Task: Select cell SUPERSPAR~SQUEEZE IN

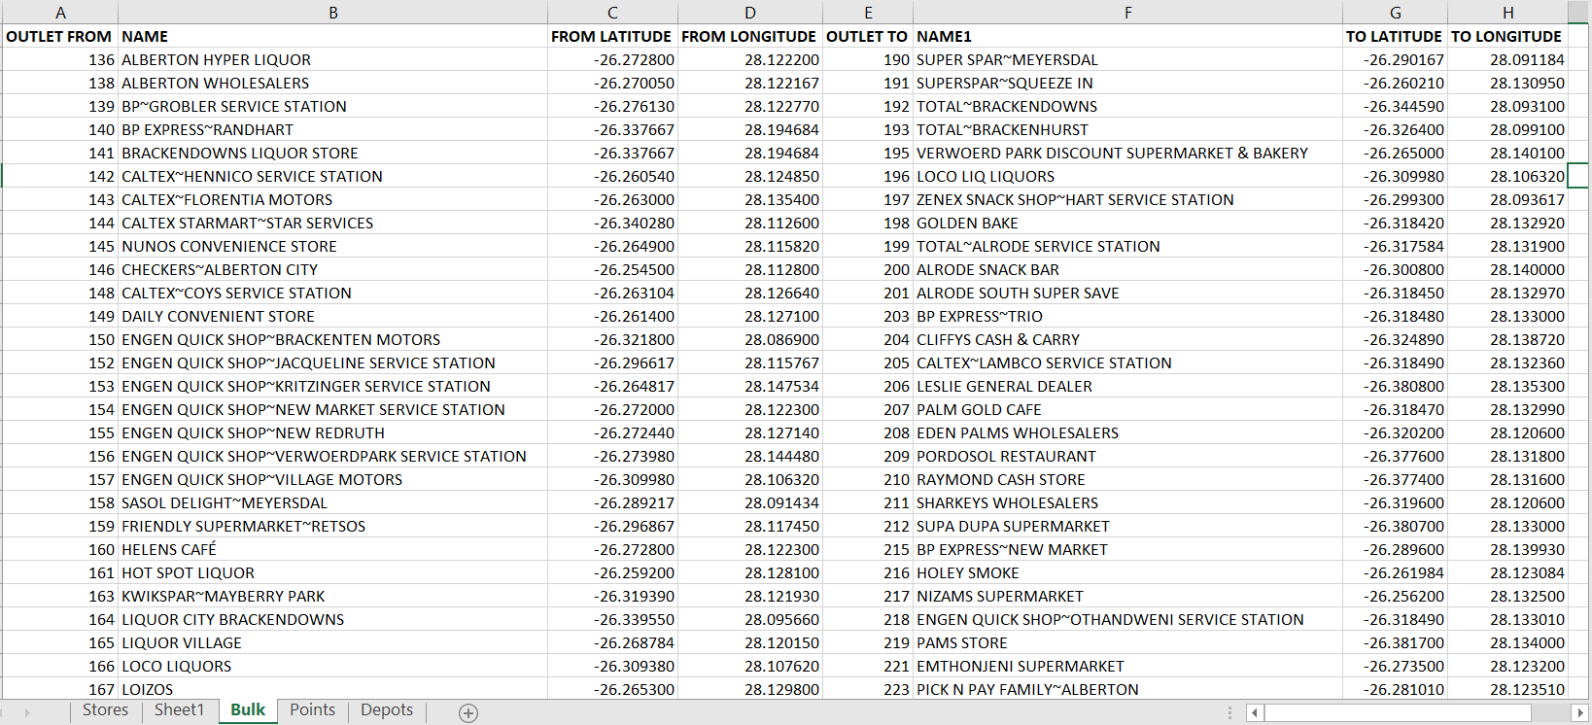Action: (x=1127, y=83)
